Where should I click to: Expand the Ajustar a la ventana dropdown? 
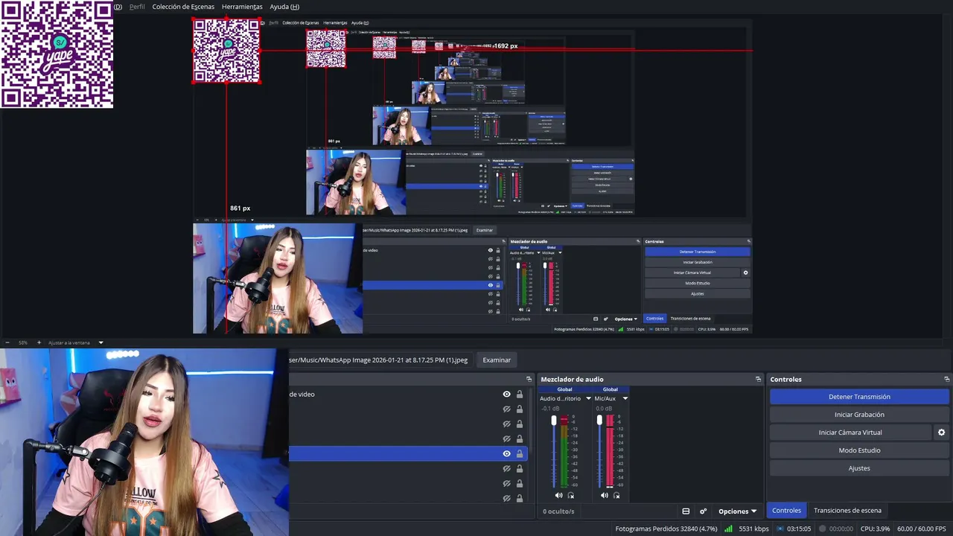[101, 342]
